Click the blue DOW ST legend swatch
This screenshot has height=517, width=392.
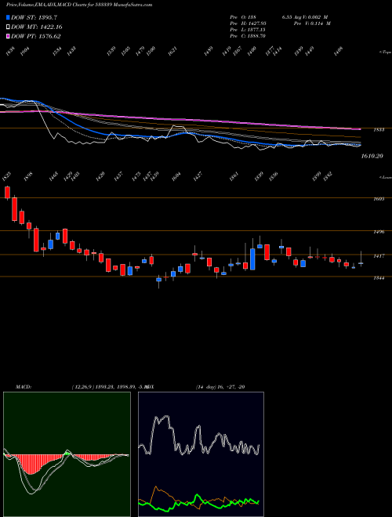pos(8,17)
